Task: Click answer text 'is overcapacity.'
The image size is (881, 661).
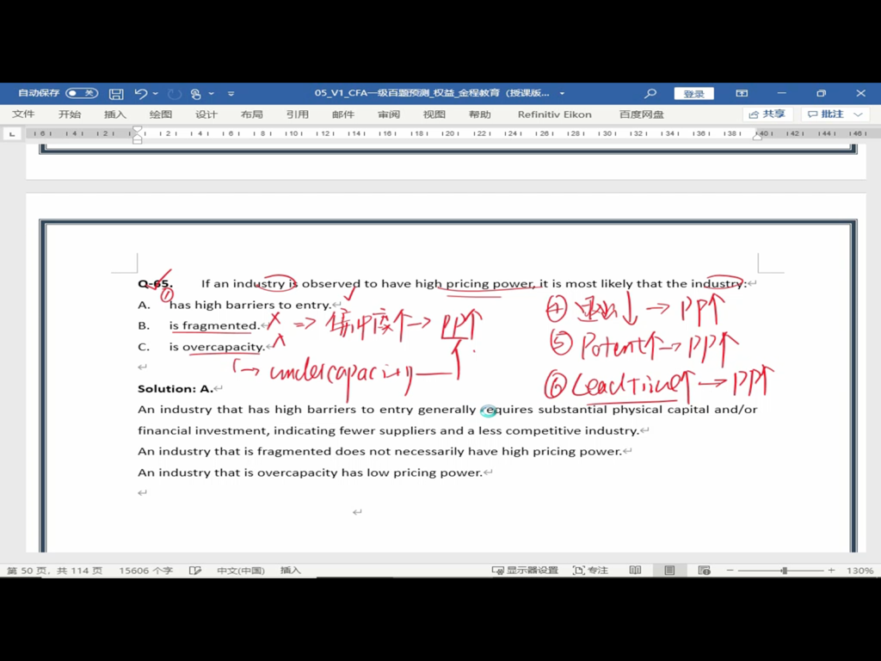Action: (217, 348)
